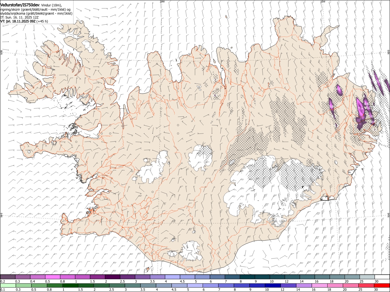Select the light pink 16 rain legend swatch
Viewport: 390px width, 292px height.
pyautogui.click(x=319, y=286)
